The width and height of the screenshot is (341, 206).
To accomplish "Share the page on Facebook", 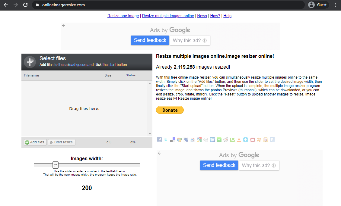I will pyautogui.click(x=159, y=140).
